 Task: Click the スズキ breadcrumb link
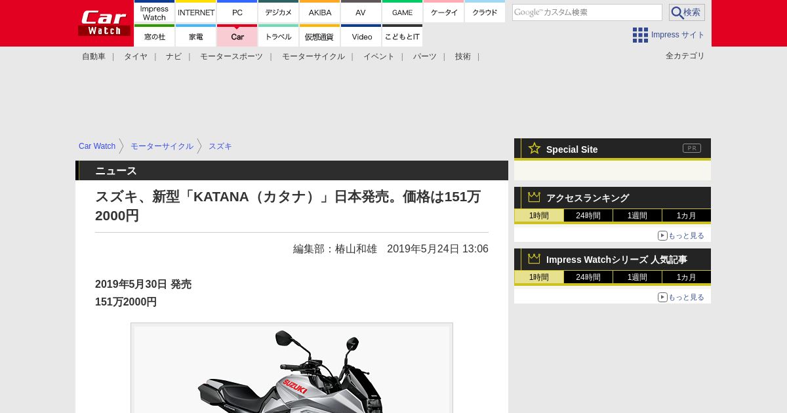[x=220, y=146]
